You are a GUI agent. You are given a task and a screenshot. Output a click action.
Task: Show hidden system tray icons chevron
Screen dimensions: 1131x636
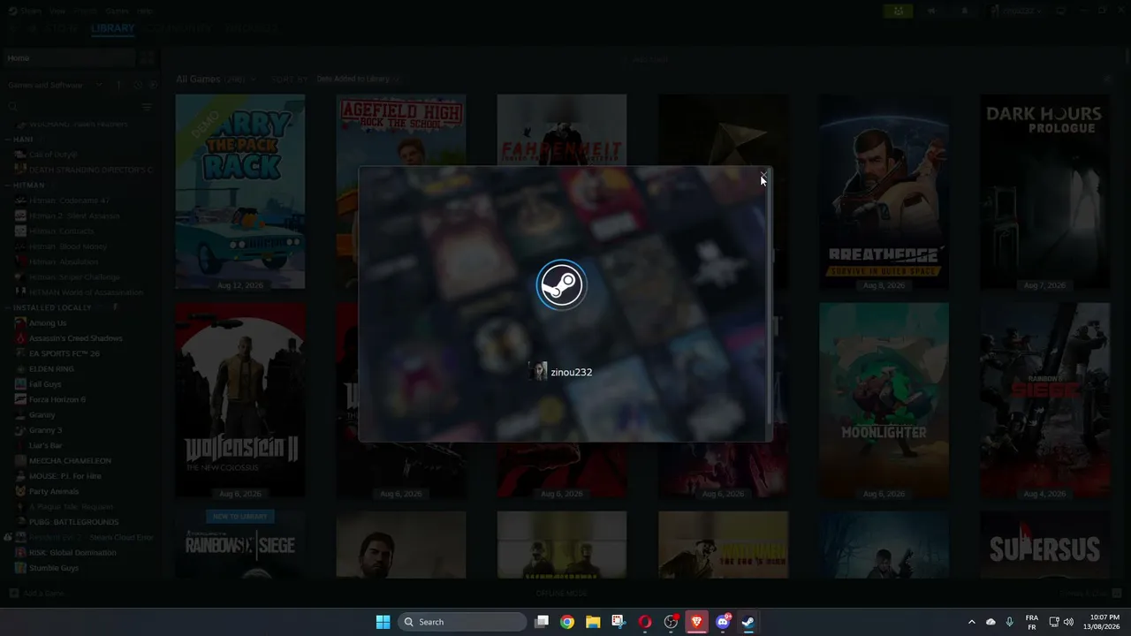tap(971, 622)
